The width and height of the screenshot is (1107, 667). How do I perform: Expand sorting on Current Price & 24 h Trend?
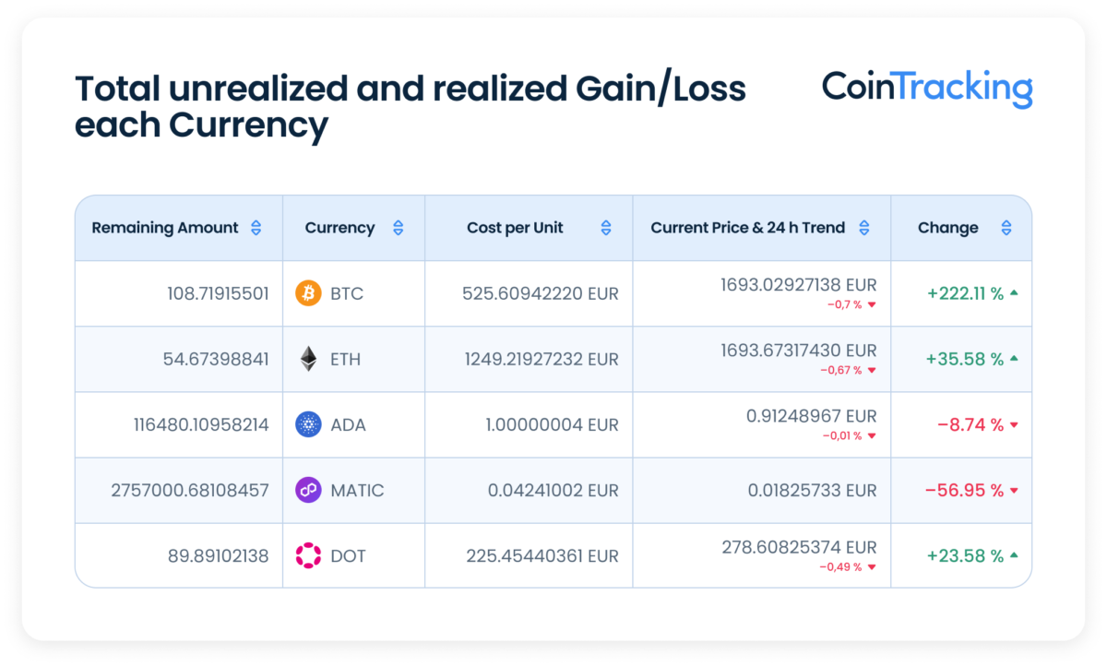click(x=863, y=227)
